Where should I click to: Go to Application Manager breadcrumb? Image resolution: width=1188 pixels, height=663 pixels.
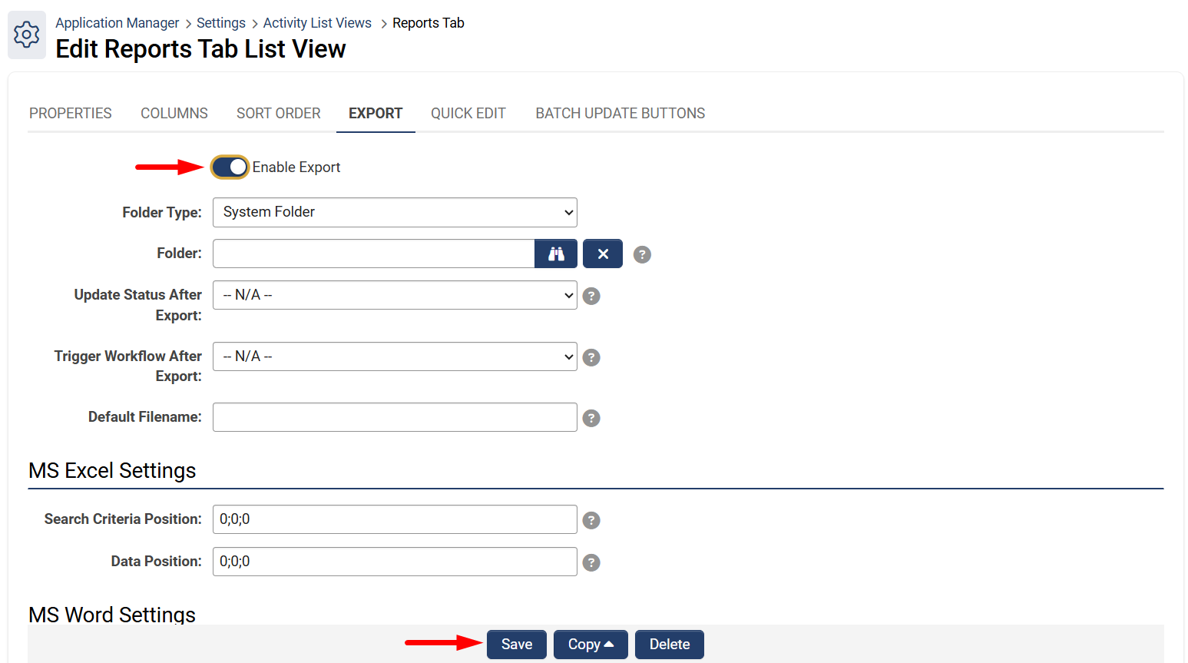click(117, 23)
